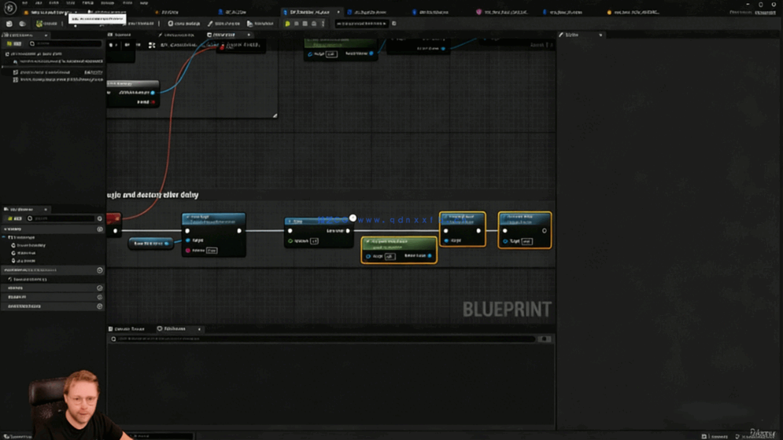The height and width of the screenshot is (440, 783).
Task: Open the debug object selection dropdown
Action: point(361,24)
